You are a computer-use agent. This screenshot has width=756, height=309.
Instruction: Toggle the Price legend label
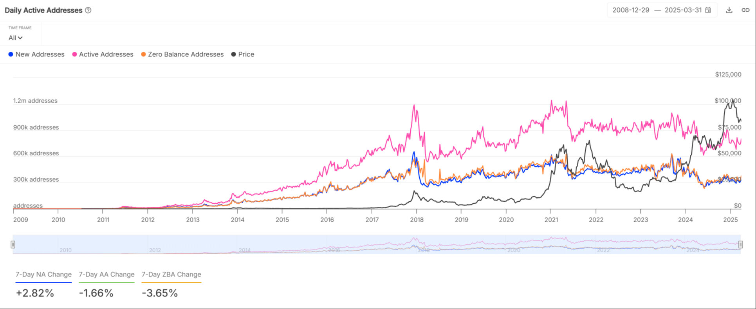(246, 54)
